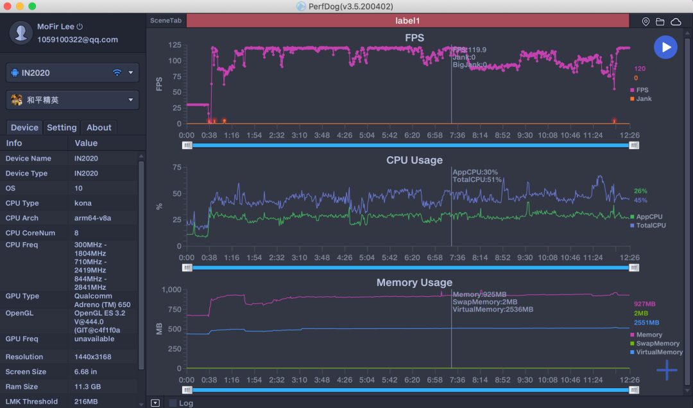The width and height of the screenshot is (693, 408).
Task: Click the SceneTab label
Action: pos(166,21)
